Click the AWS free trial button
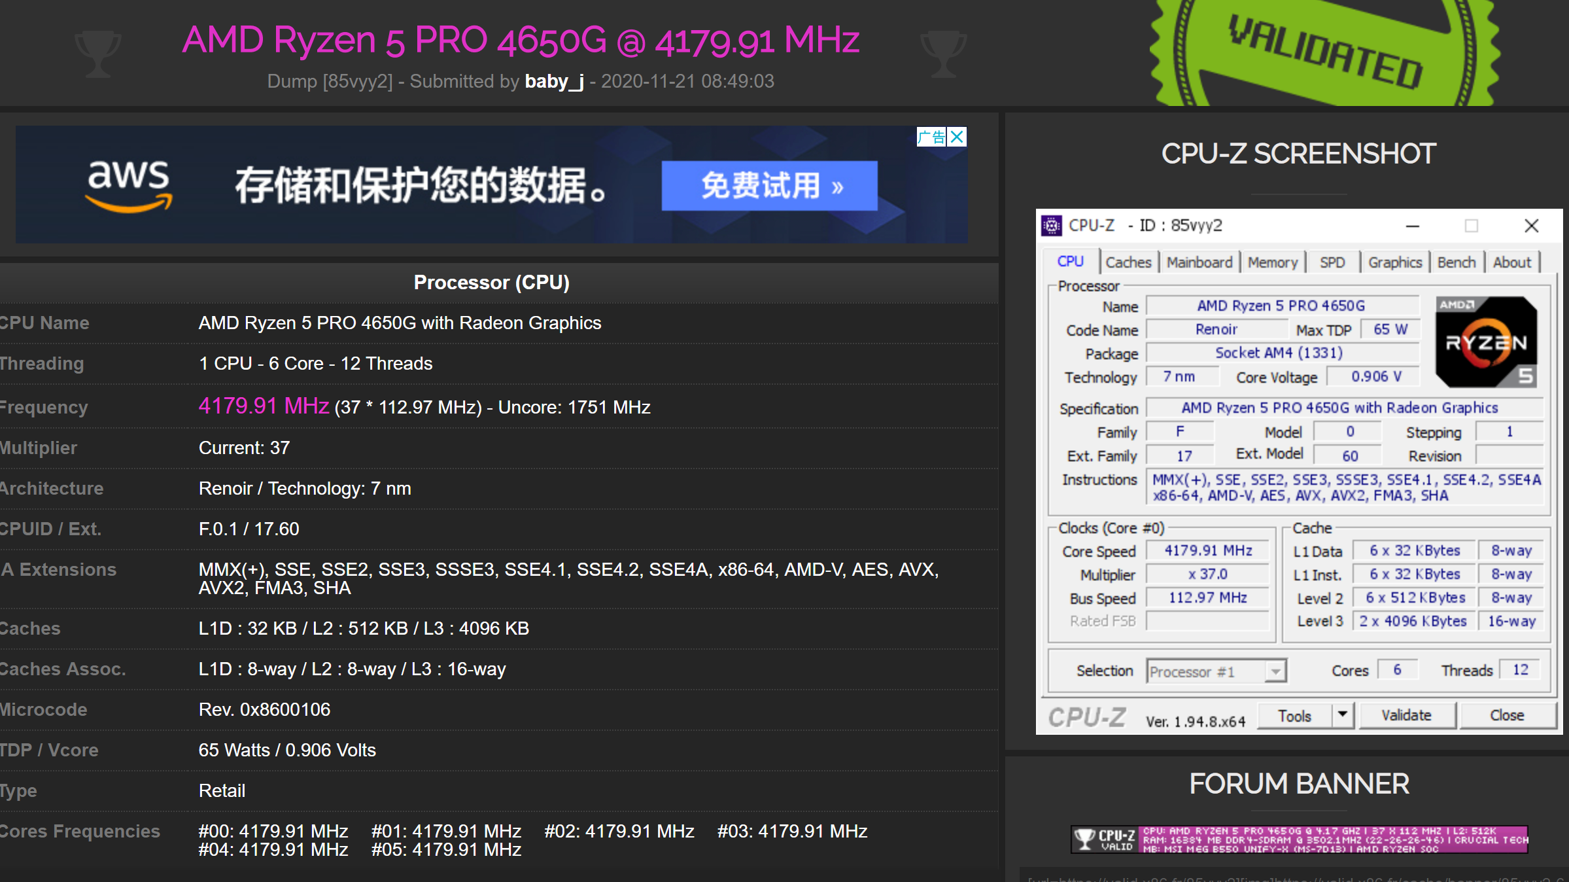This screenshot has width=1569, height=882. [x=769, y=186]
